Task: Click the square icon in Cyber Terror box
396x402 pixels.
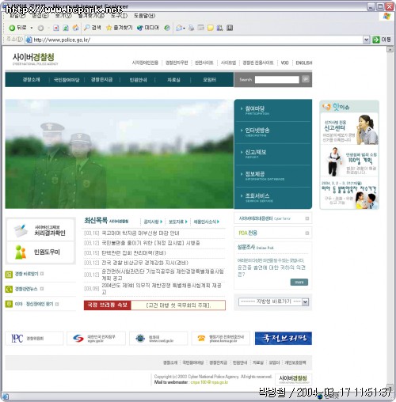Action: pyautogui.click(x=307, y=218)
